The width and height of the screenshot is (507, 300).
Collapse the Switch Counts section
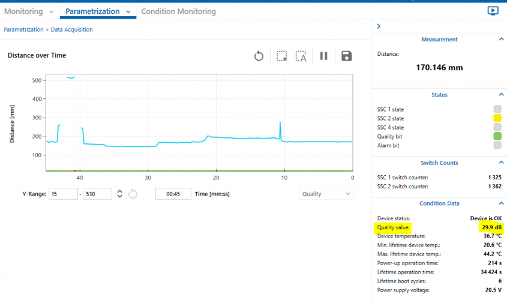501,163
